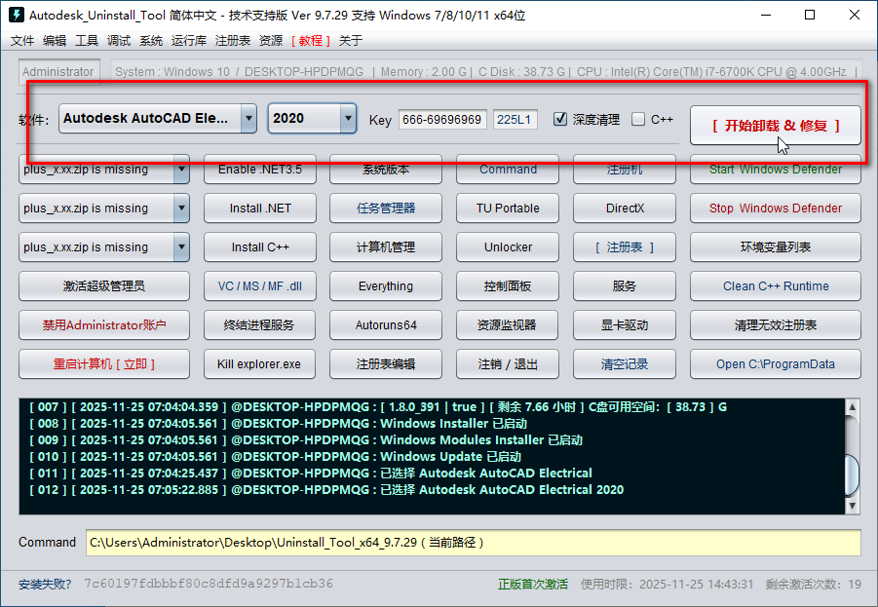The height and width of the screenshot is (607, 878).
Task: Expand the Autodesk AutoCAD software dropdown
Action: coord(248,118)
